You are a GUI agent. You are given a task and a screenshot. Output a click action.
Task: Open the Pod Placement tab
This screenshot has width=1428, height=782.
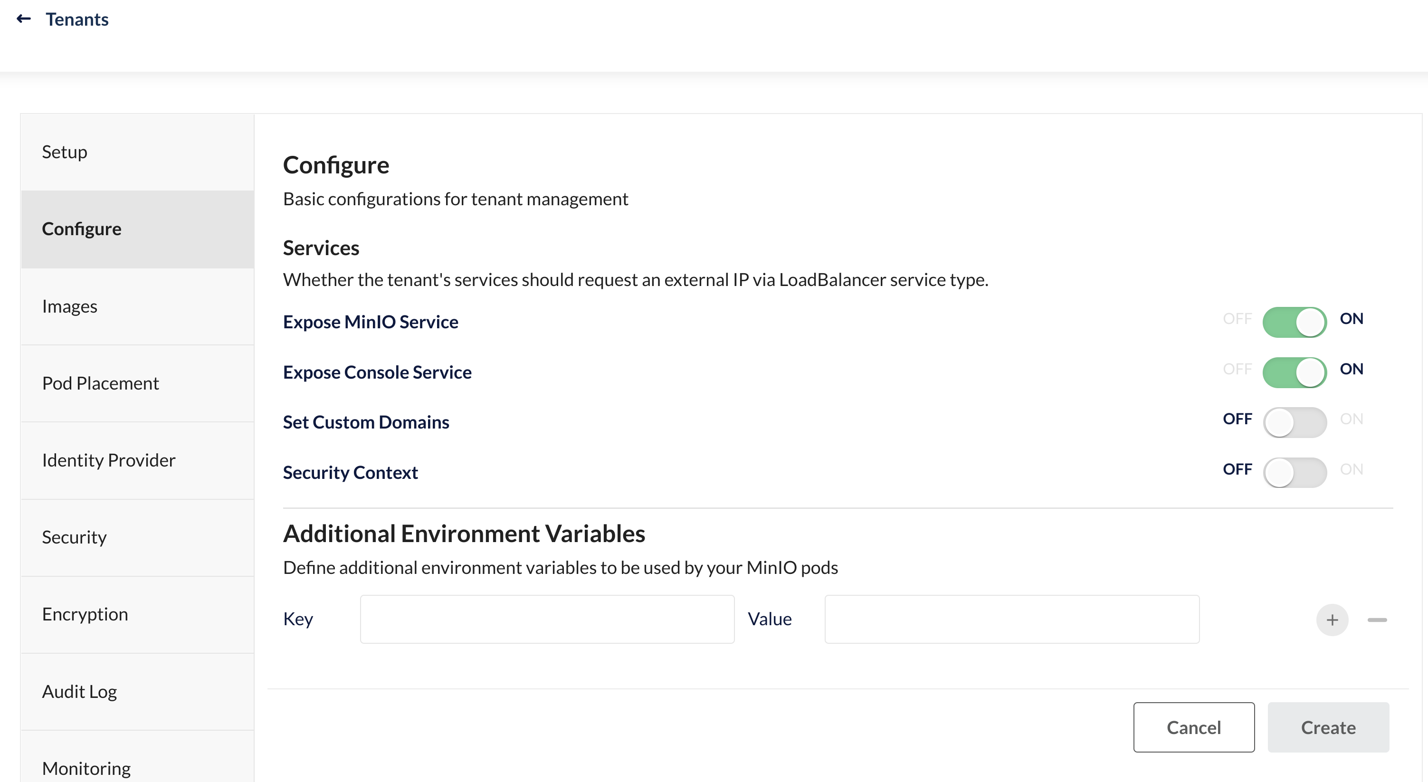pos(100,383)
